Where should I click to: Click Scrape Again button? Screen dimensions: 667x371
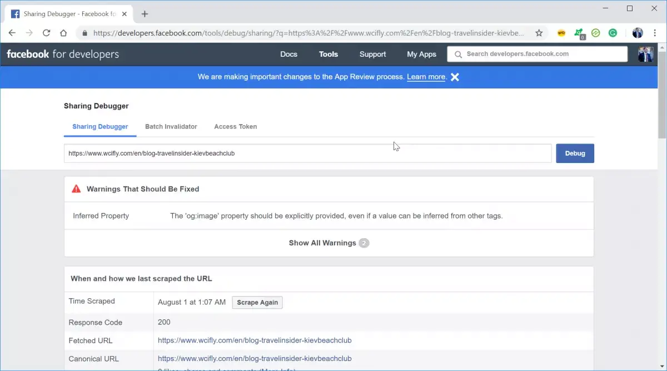click(x=257, y=303)
